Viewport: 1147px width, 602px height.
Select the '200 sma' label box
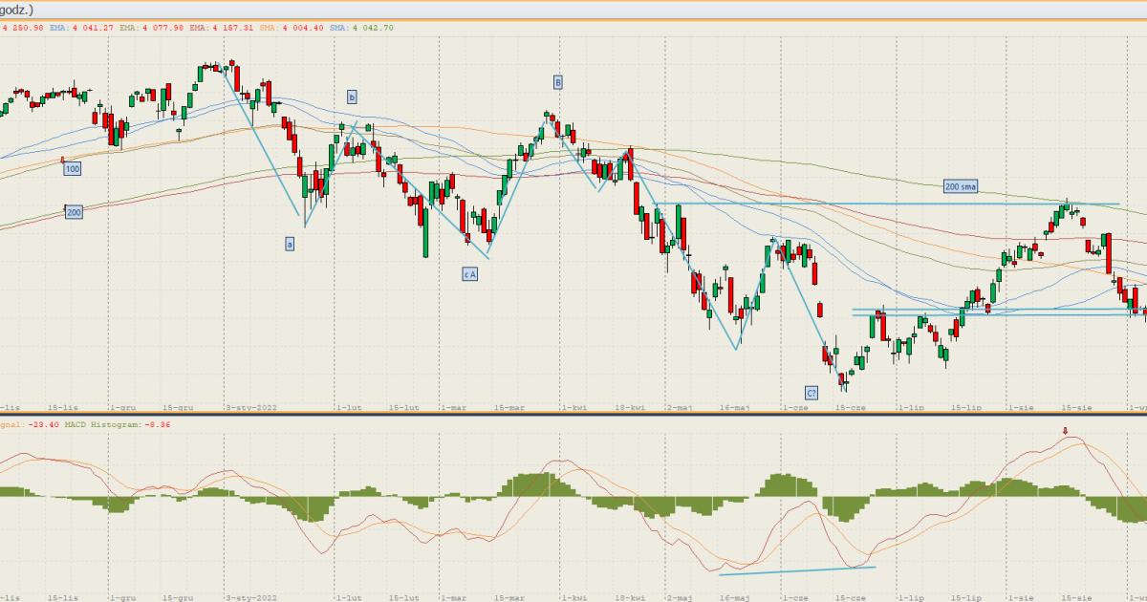click(960, 187)
